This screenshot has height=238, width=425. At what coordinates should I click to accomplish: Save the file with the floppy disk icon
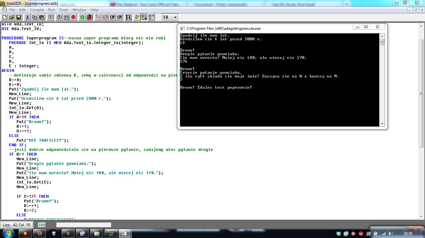(19, 17)
